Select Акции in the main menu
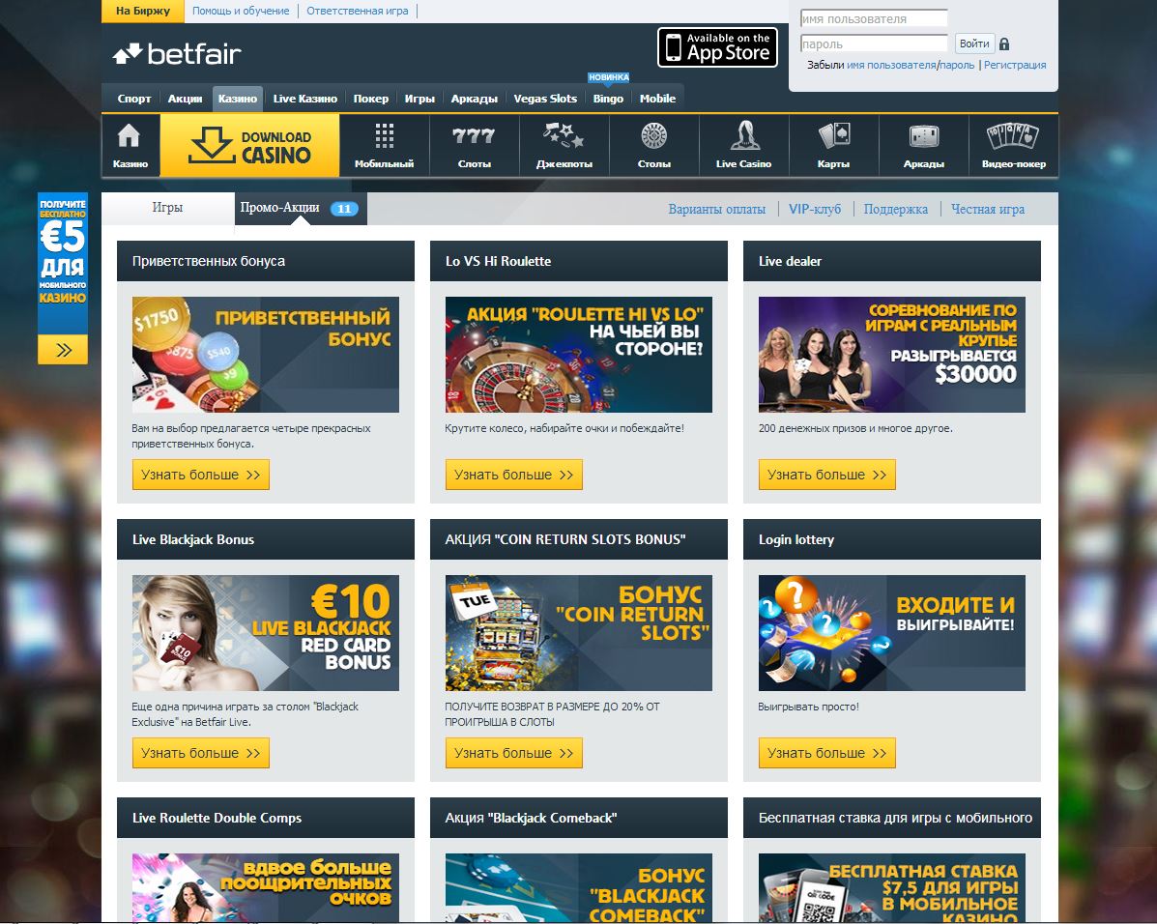Viewport: 1157px width, 924px height. 185,99
